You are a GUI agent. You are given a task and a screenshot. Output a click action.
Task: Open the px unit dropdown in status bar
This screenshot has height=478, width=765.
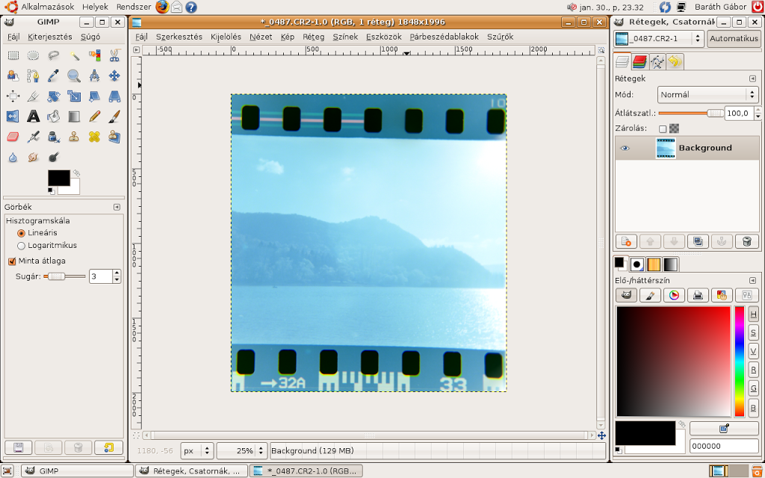pyautogui.click(x=197, y=450)
